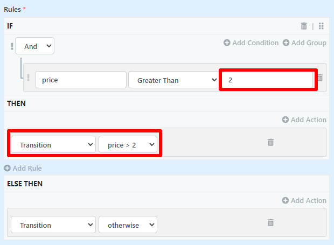Image resolution: width=334 pixels, height=245 pixels.
Task: Click the warning icon beside the price field
Action: (x=28, y=79)
